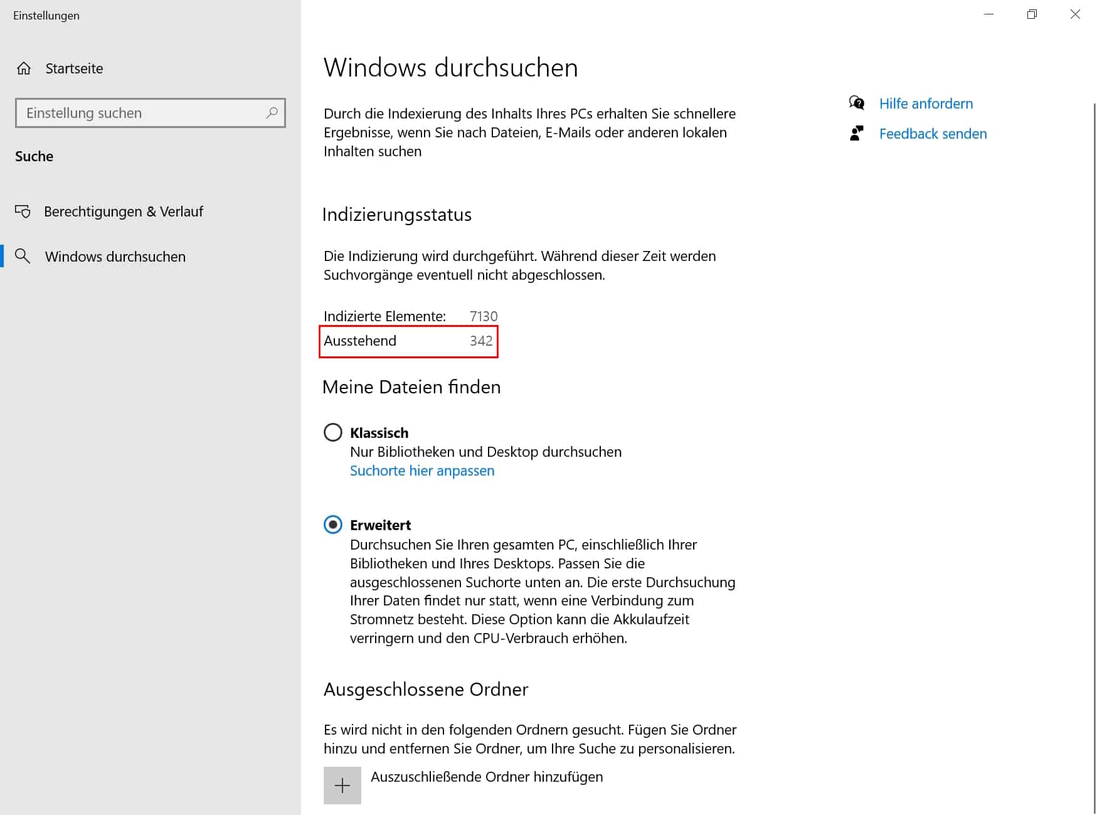This screenshot has height=815, width=1097.
Task: Click the Feedback senden person icon
Action: point(857,133)
